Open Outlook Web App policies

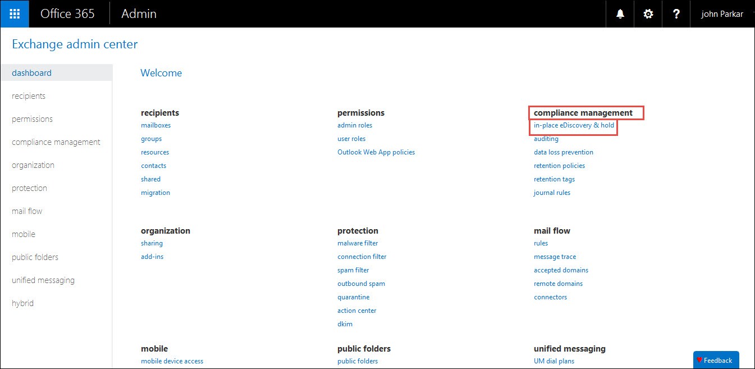coord(376,152)
